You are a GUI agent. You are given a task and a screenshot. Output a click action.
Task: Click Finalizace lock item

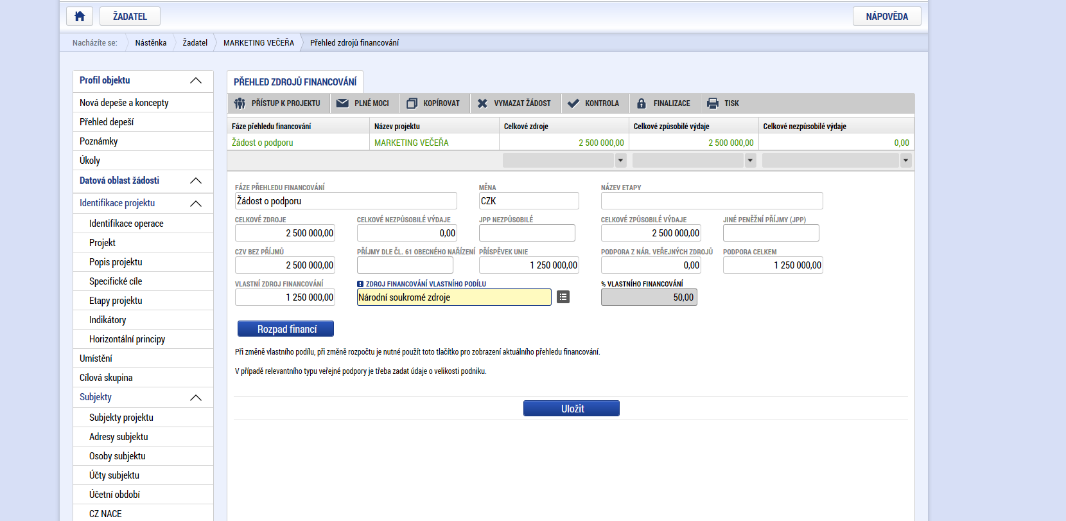click(x=664, y=103)
